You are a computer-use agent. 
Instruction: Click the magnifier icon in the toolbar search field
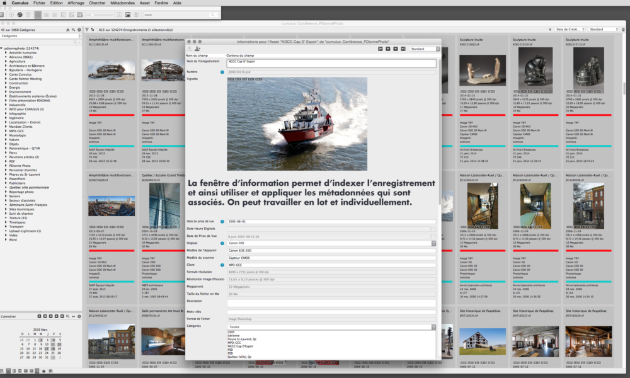pos(213,15)
